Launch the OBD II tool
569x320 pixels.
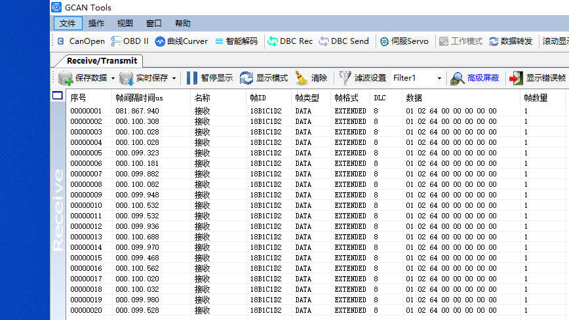pos(130,41)
